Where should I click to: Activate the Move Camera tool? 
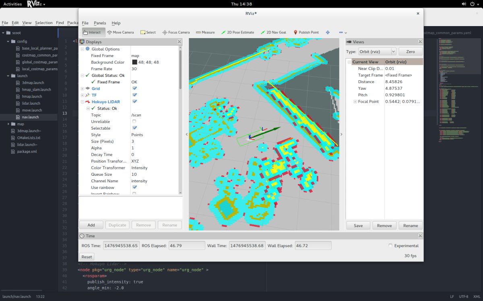[120, 32]
